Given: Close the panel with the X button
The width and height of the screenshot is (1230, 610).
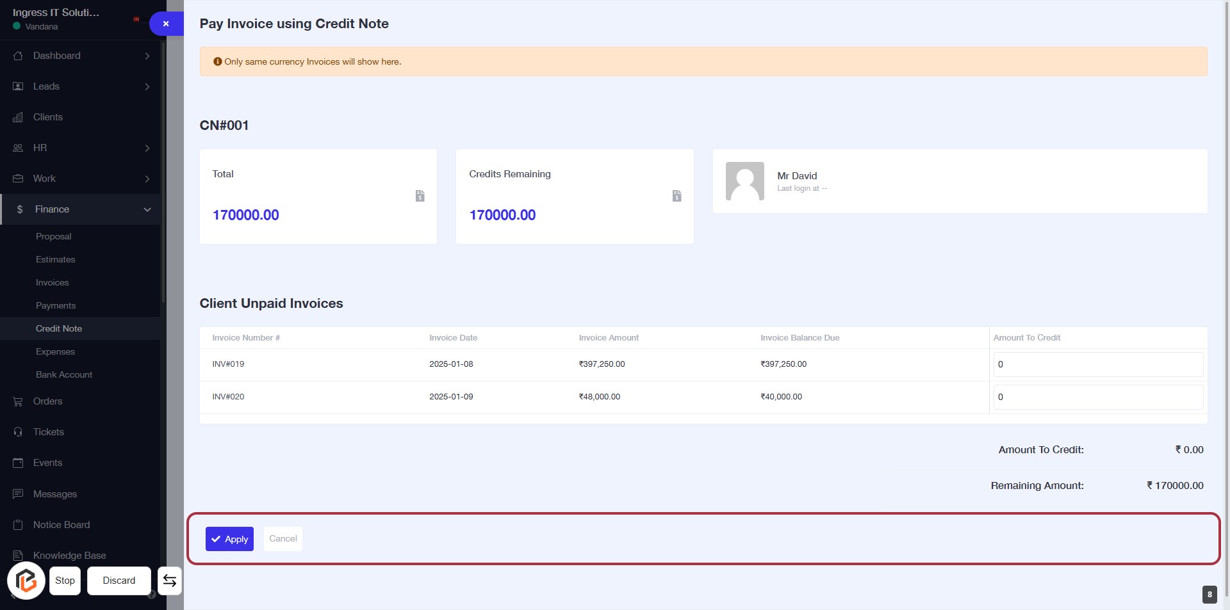Looking at the screenshot, I should (166, 24).
